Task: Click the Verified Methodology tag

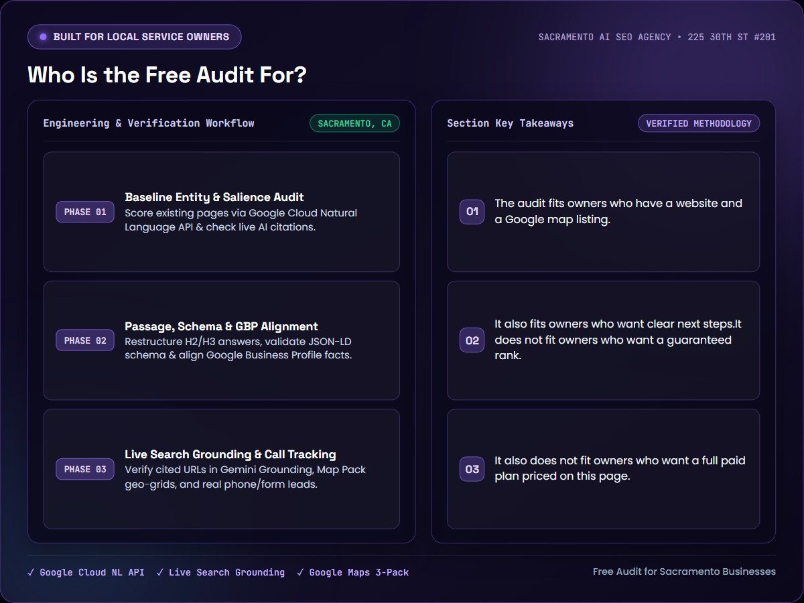Action: tap(699, 123)
